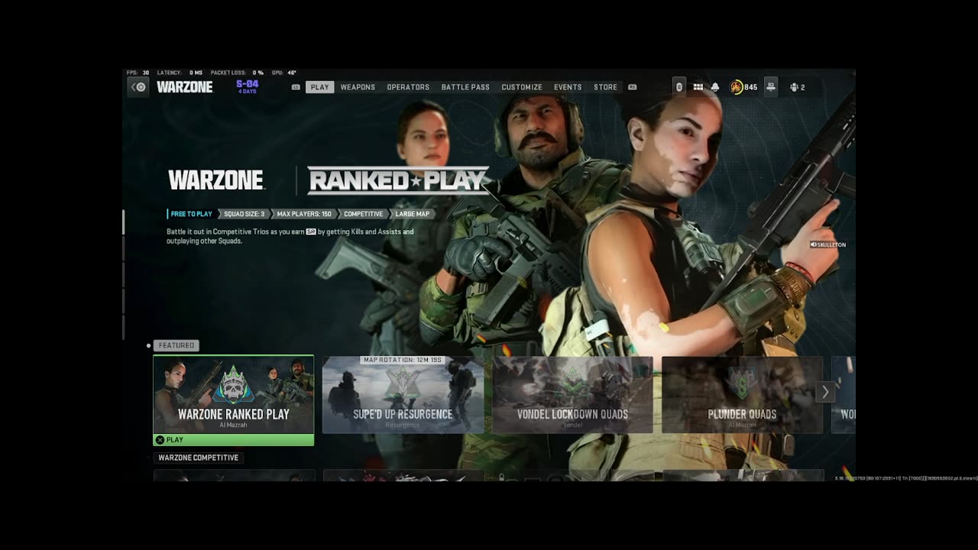Click the Featured category label
Viewport: 978px width, 550px height.
[176, 345]
